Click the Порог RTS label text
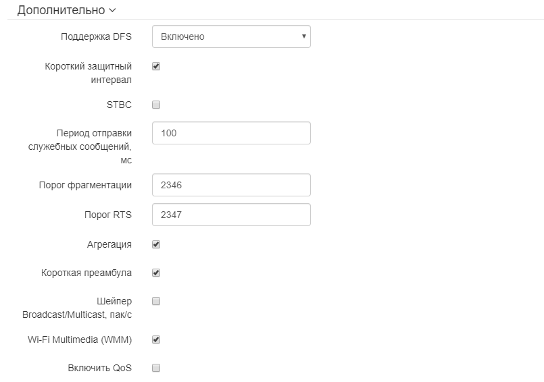 (x=107, y=215)
